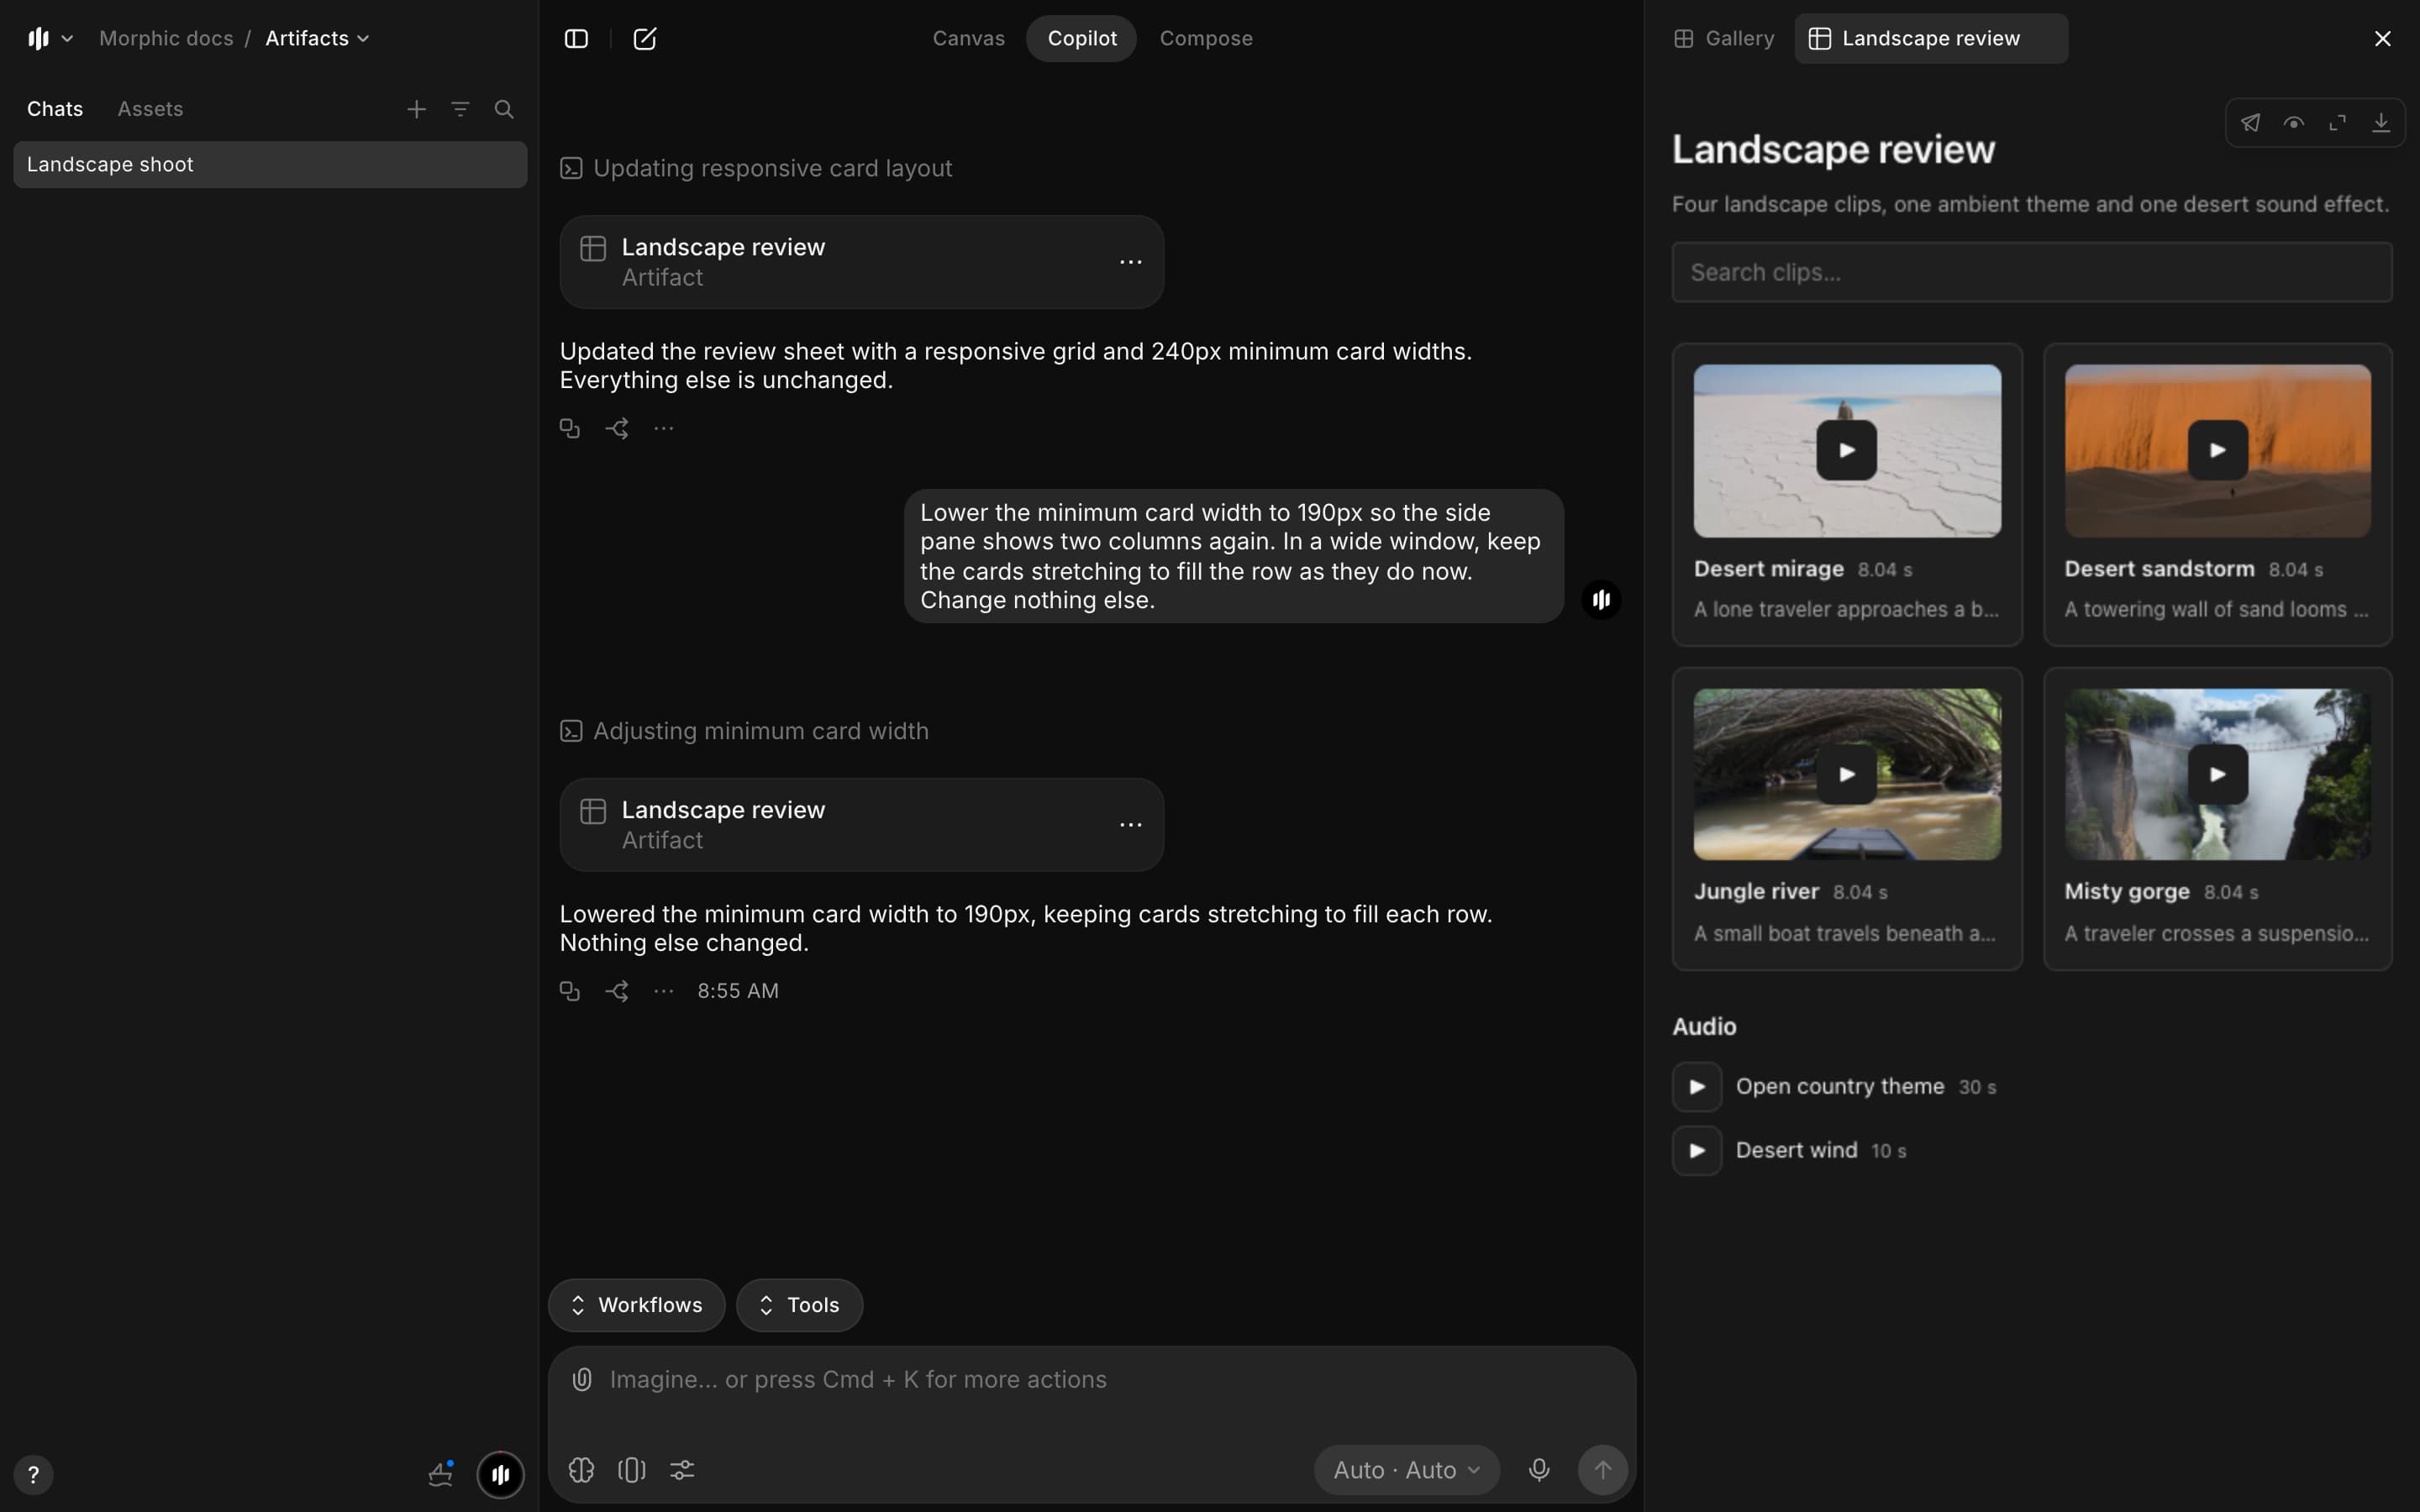The image size is (2420, 1512).
Task: Open the chat list filter icon
Action: tap(460, 109)
